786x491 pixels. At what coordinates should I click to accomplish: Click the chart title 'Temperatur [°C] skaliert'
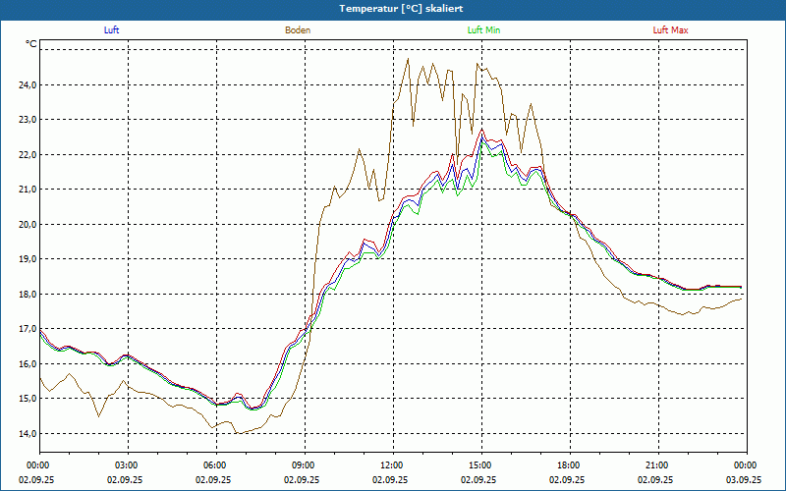click(392, 8)
